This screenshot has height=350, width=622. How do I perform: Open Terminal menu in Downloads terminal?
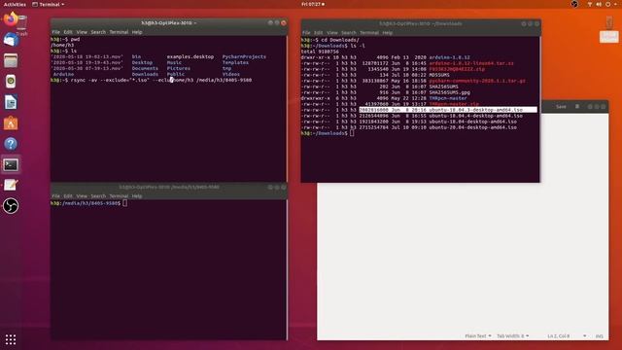click(369, 32)
